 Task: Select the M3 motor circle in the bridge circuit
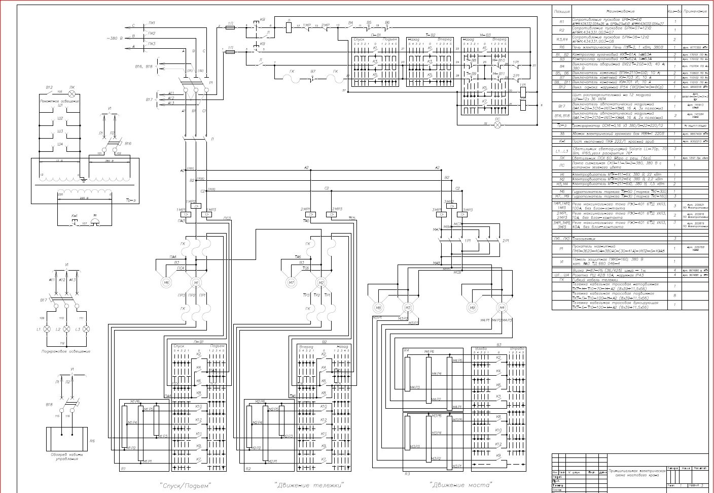408,308
